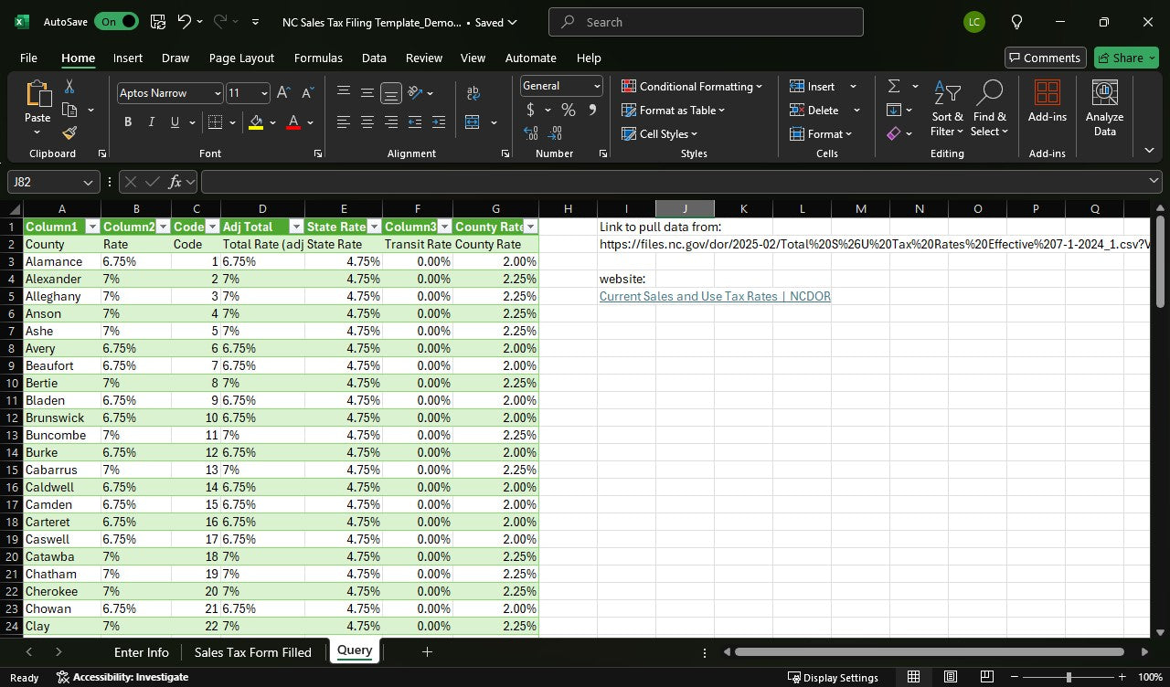Expand the Aptos Narrow font dropdown
The height and width of the screenshot is (687, 1170).
[218, 93]
